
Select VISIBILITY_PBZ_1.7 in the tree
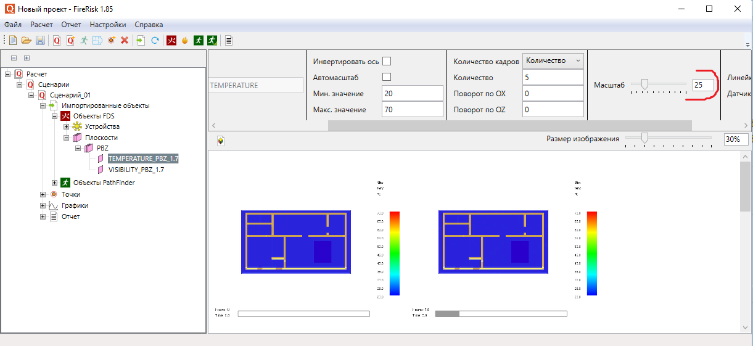(x=136, y=170)
